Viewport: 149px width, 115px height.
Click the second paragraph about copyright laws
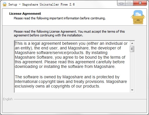pos(71,81)
